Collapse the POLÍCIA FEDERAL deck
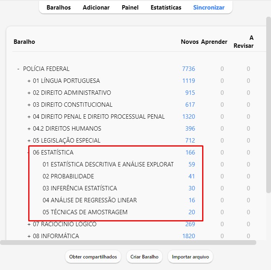The height and width of the screenshot is (270, 271). [x=18, y=69]
